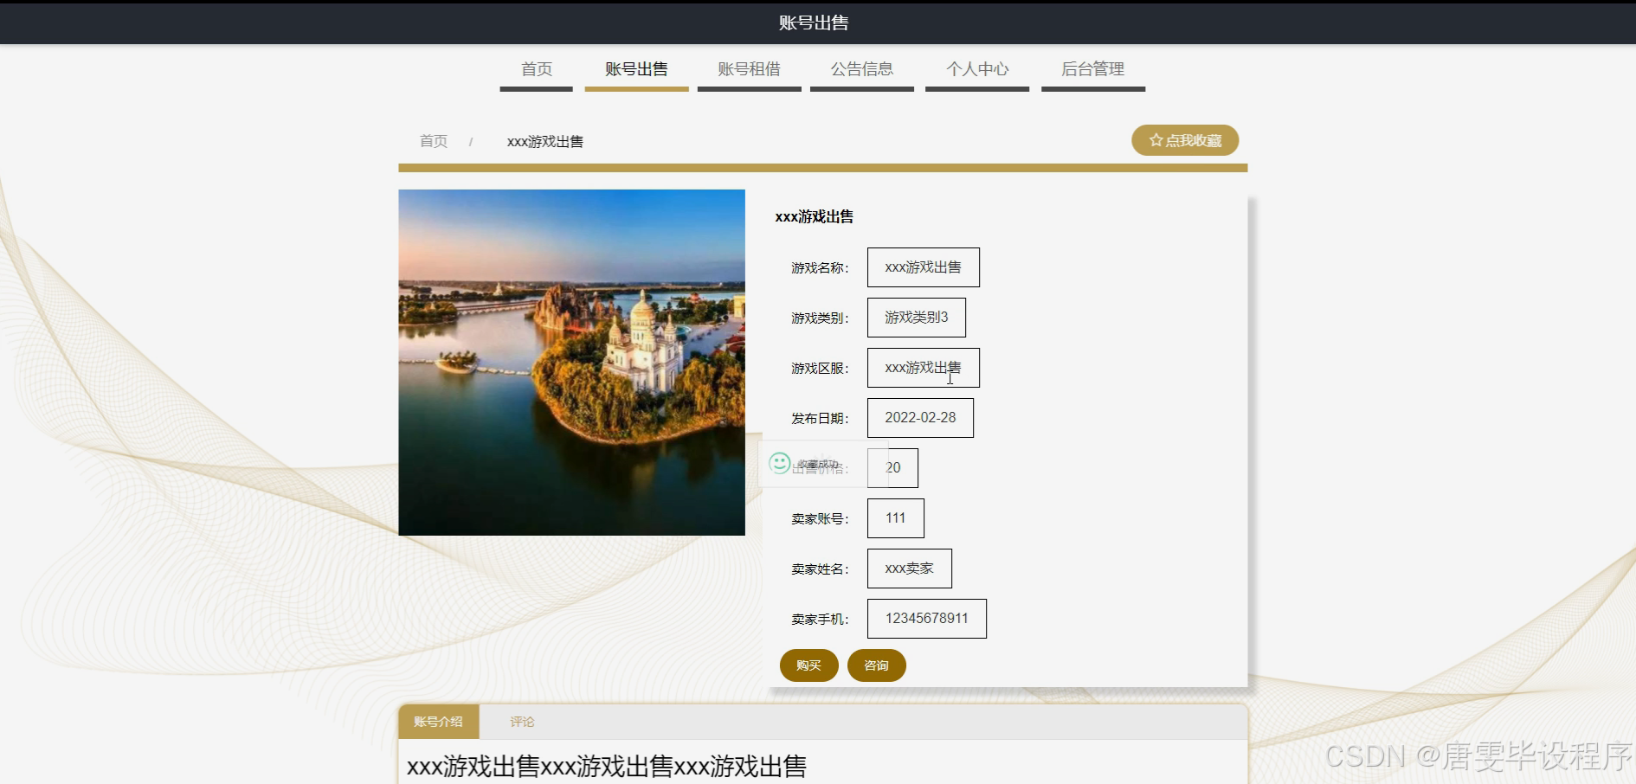Screen dimensions: 1636x784
Task: Click the bold xxx游戏出售 product title
Action: click(x=815, y=216)
